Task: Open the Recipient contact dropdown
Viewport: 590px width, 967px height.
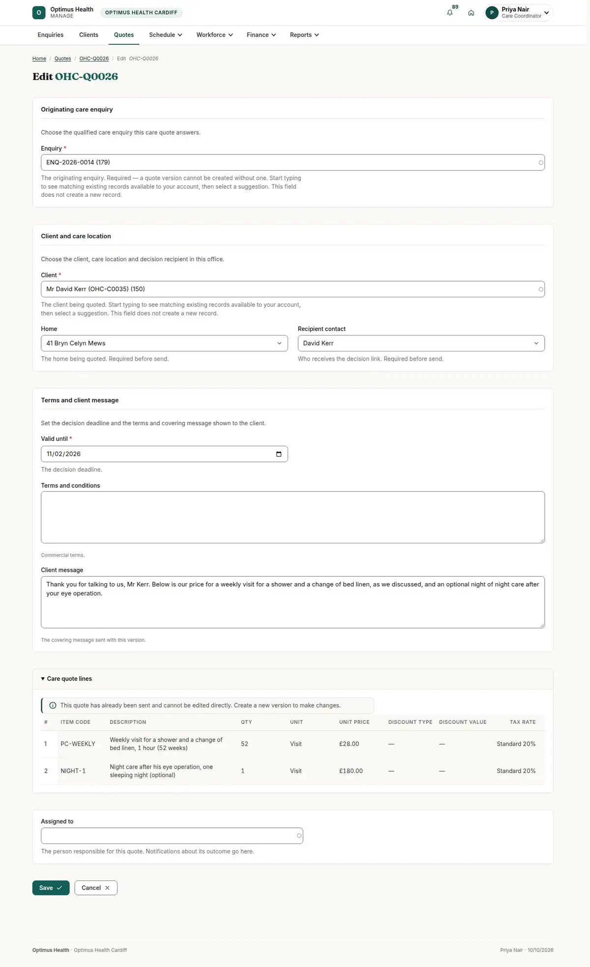Action: pyautogui.click(x=421, y=343)
